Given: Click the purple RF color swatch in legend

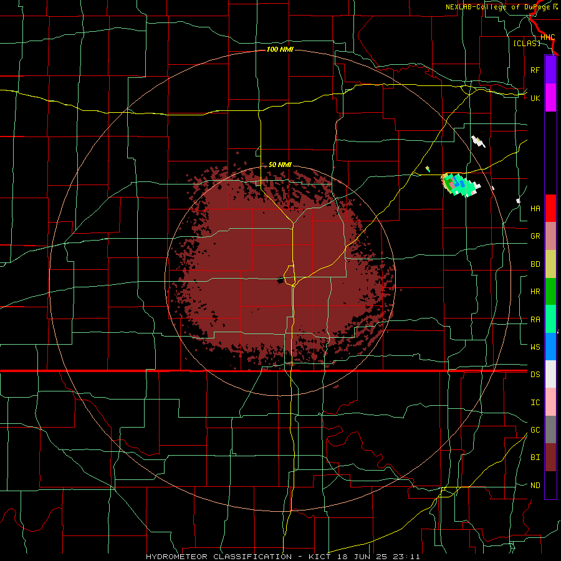Looking at the screenshot, I should point(550,70).
